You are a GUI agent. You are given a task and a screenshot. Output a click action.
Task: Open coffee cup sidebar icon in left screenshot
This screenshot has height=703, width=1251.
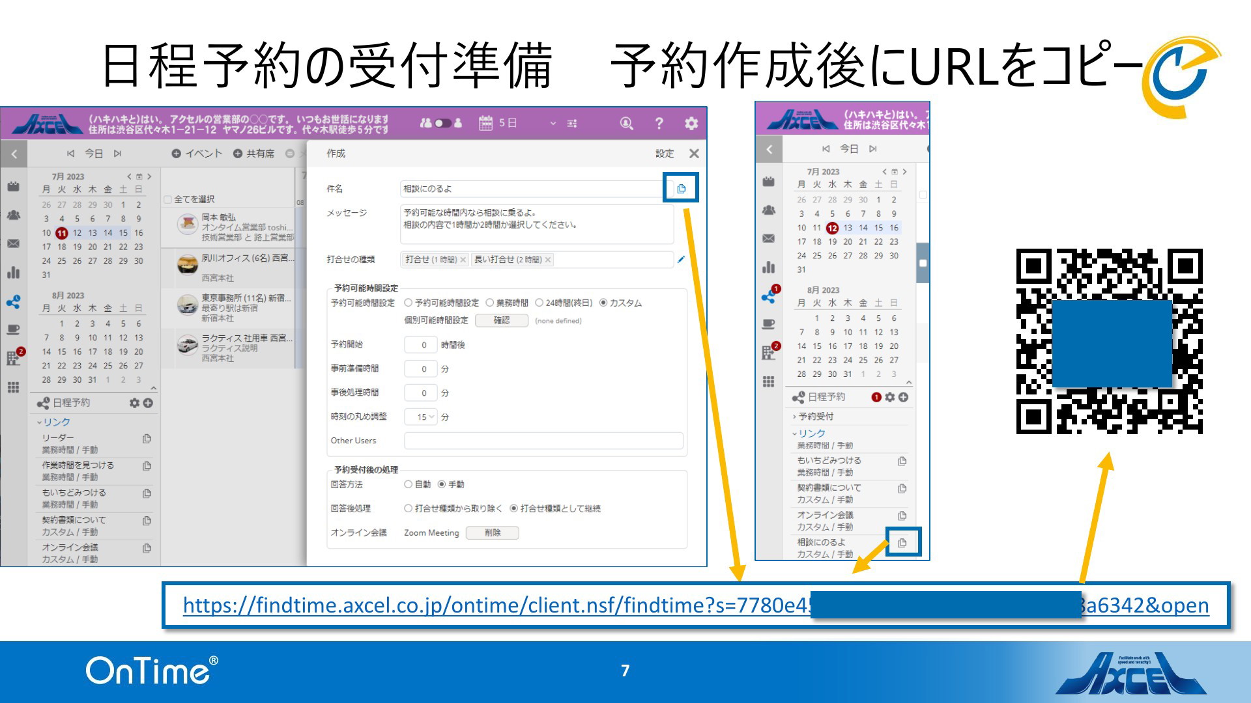[13, 329]
